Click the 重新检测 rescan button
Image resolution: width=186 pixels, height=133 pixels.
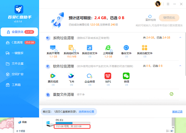[x=150, y=18]
